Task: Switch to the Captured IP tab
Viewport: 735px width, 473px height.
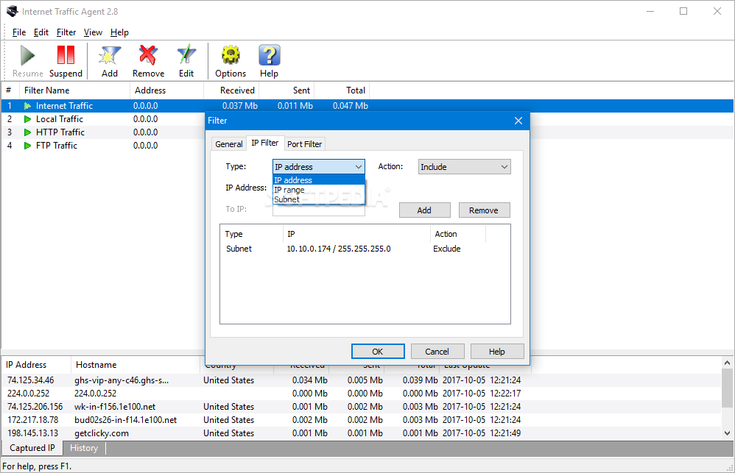Action: (x=32, y=448)
